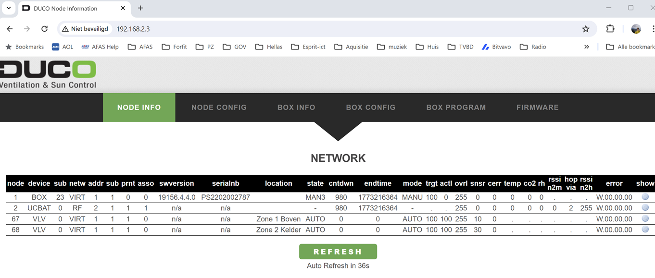Open the browser profile avatar
Screen dimensions: 655x278
pyautogui.click(x=636, y=29)
